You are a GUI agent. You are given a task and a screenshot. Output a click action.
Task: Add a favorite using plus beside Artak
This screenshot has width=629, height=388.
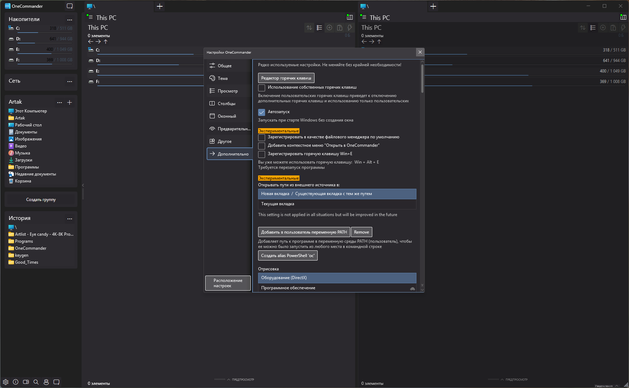click(x=69, y=102)
